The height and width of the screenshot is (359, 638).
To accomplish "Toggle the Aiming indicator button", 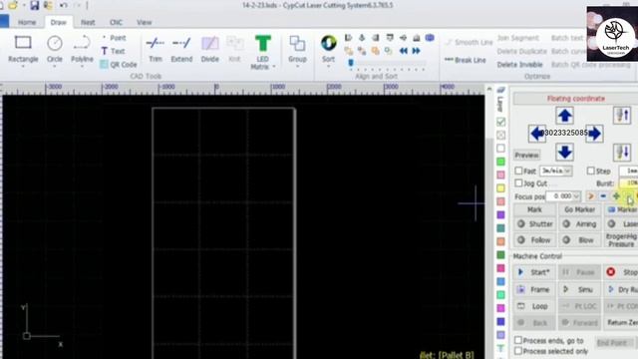I will [x=580, y=223].
